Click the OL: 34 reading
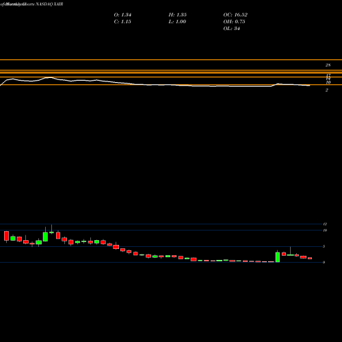The height and width of the screenshot is (342, 342). pyautogui.click(x=231, y=29)
